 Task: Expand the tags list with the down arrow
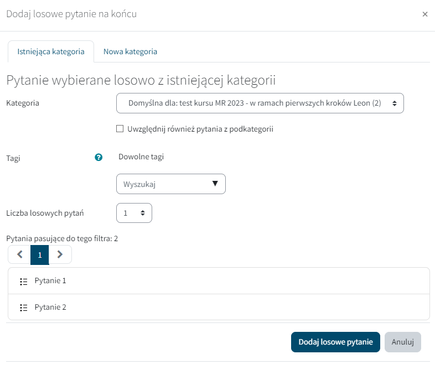[x=215, y=184]
